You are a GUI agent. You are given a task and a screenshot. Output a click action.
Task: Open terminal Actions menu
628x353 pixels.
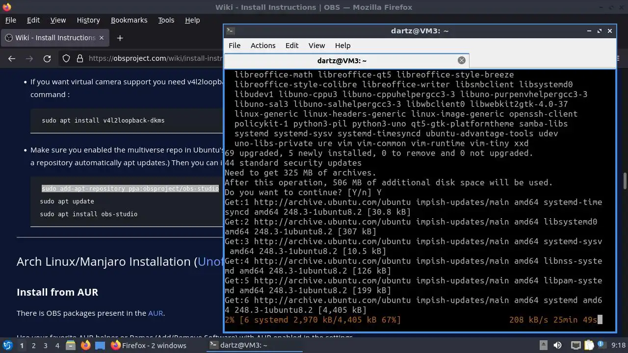click(263, 45)
